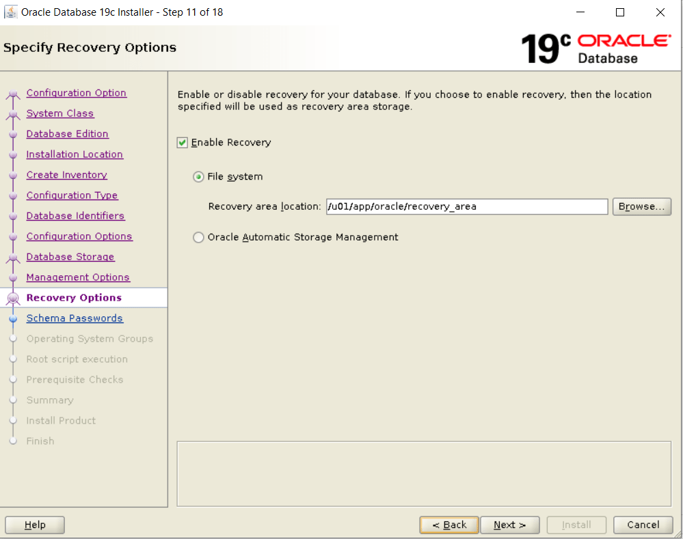Open the Schema Passwords step link
This screenshot has height=539, width=683.
coord(75,318)
